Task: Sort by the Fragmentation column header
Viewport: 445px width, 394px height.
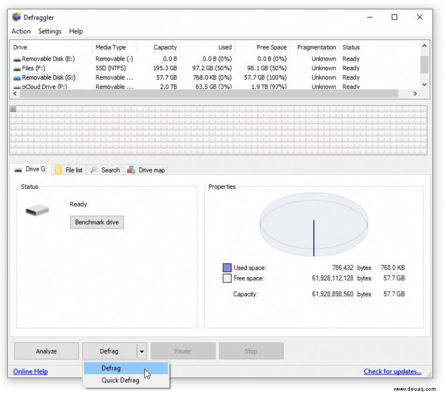Action: [315, 47]
